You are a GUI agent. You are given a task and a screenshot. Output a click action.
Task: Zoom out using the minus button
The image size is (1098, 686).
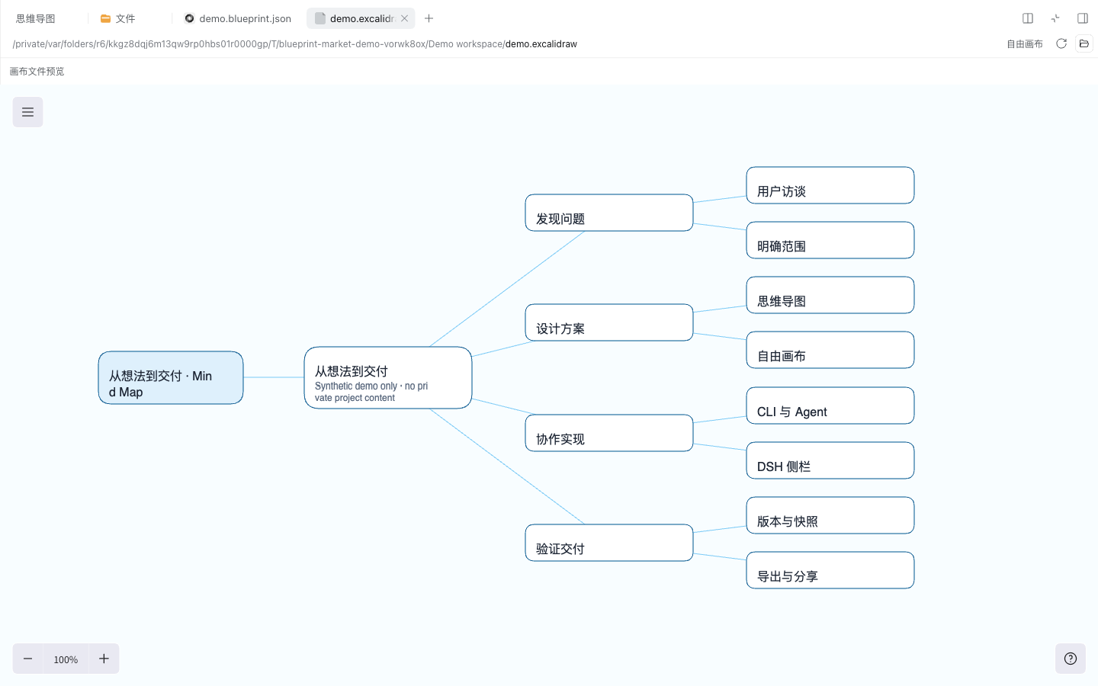27,659
